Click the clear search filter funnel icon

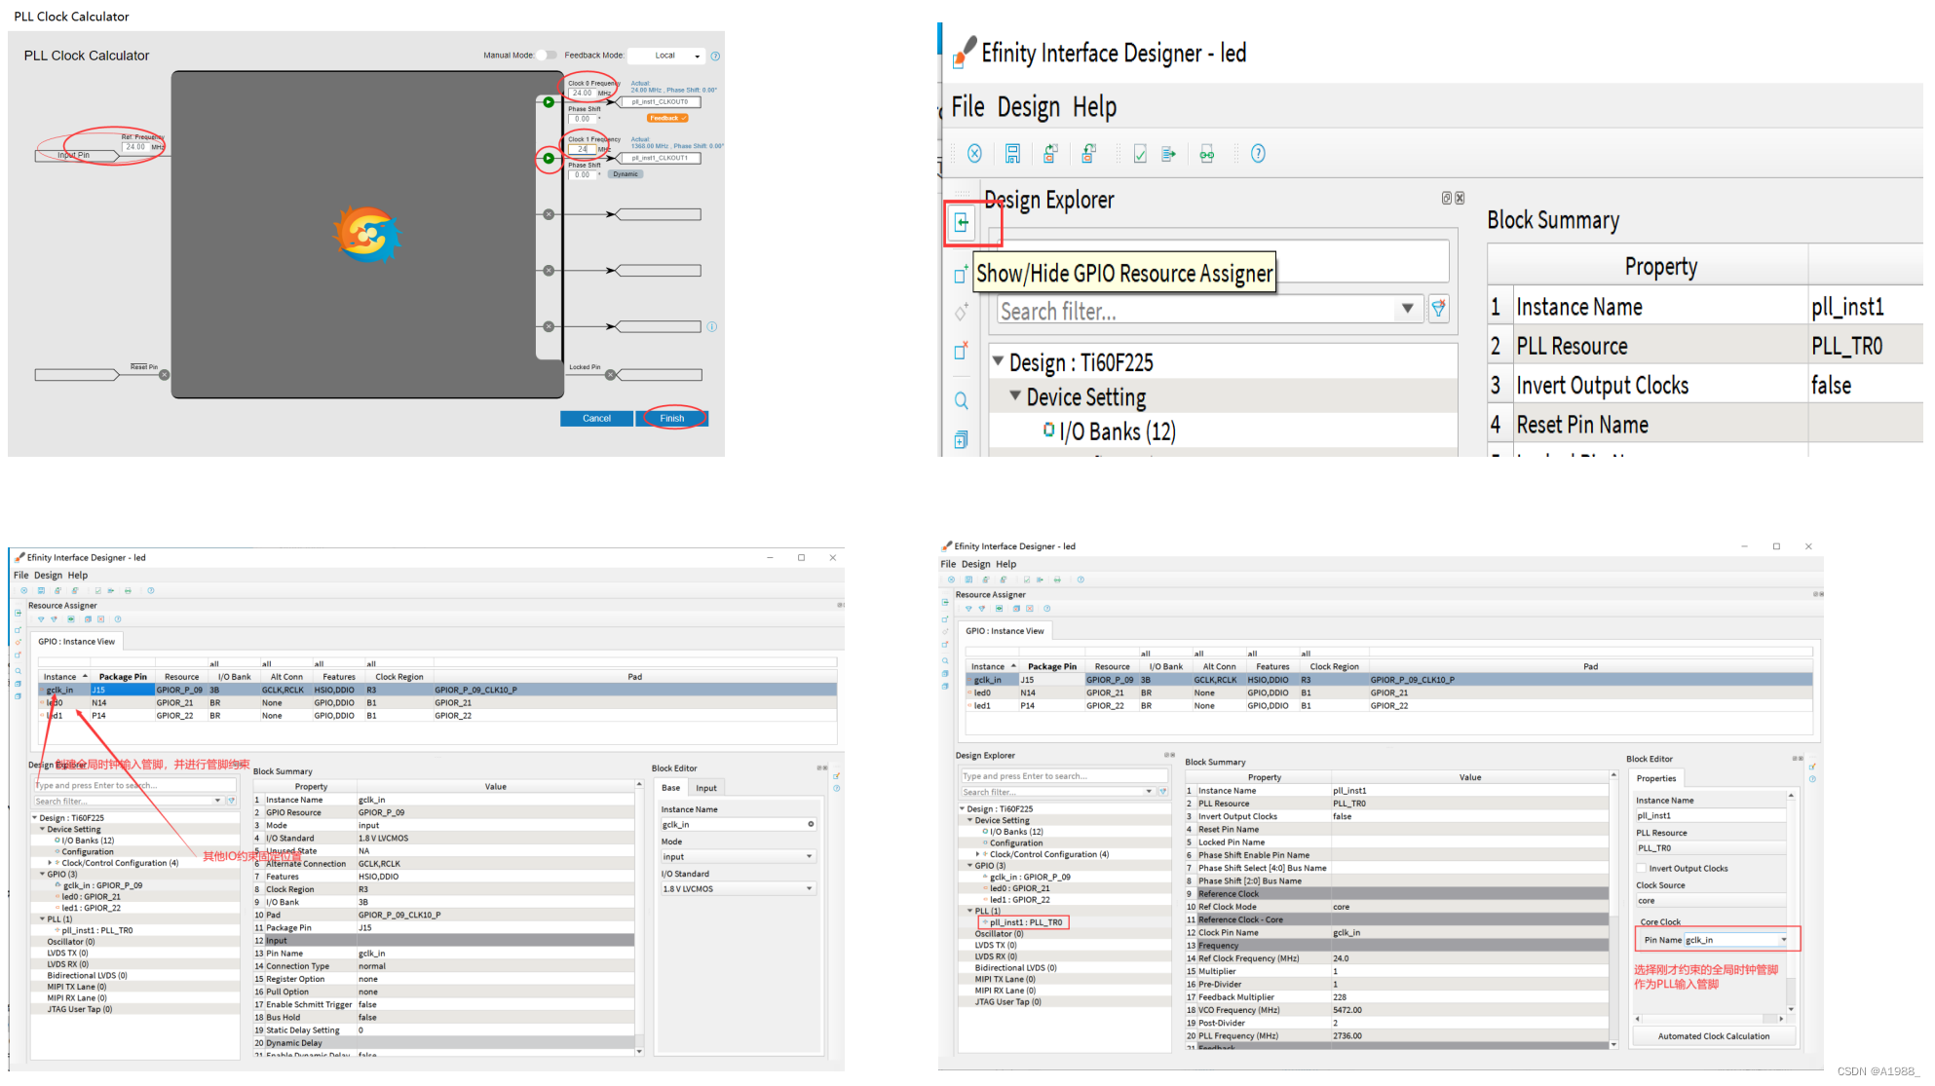click(x=1438, y=310)
